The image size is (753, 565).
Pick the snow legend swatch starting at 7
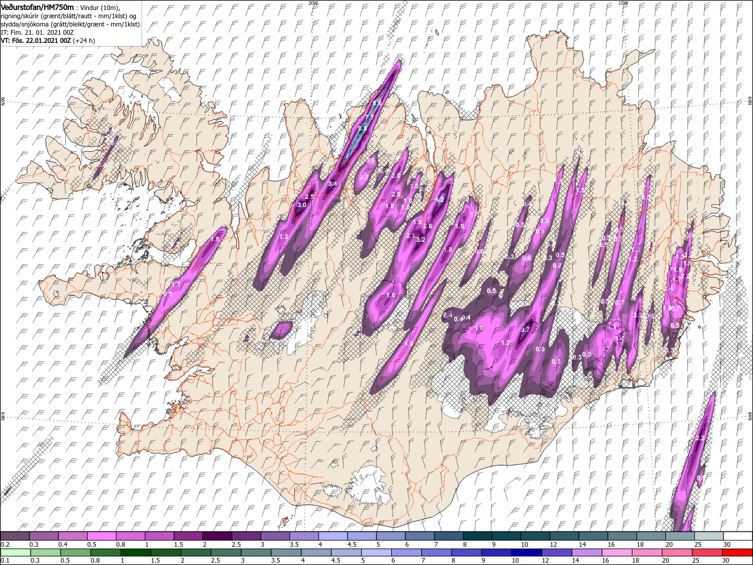(448, 536)
